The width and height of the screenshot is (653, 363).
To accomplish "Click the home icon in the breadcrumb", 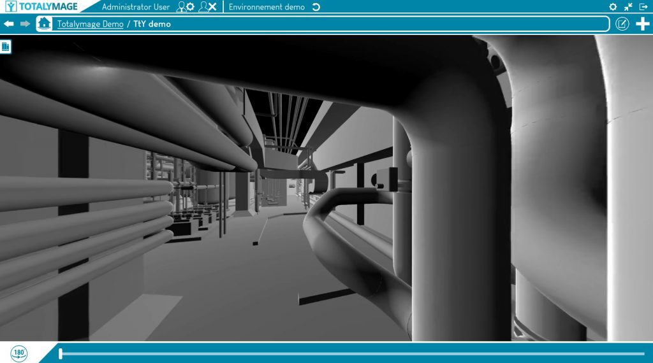I will [x=44, y=24].
